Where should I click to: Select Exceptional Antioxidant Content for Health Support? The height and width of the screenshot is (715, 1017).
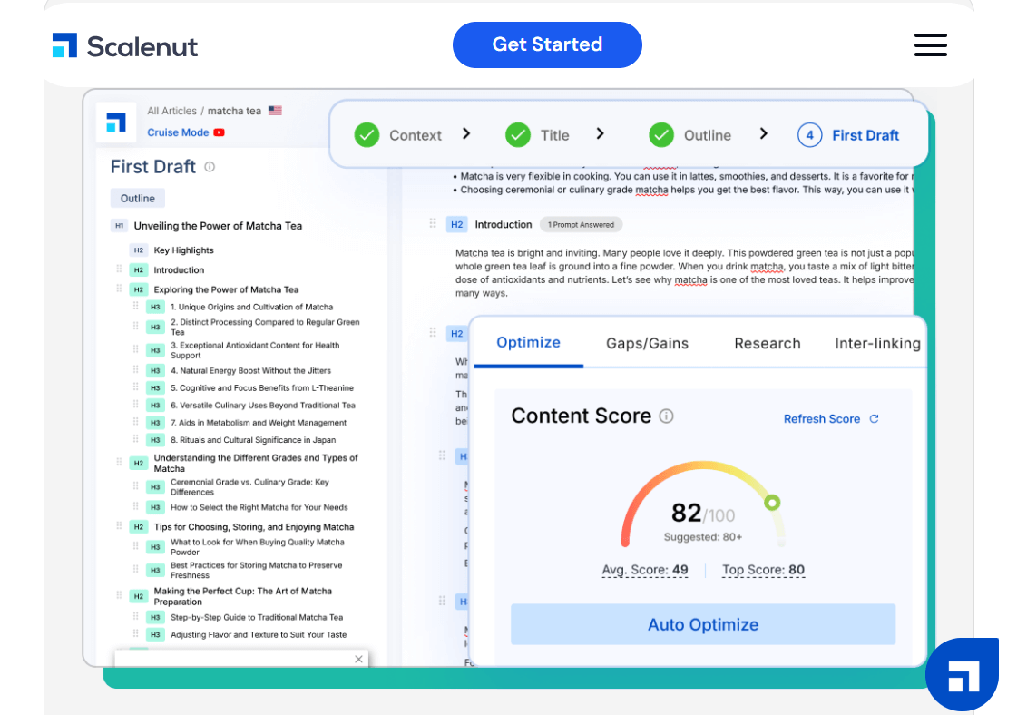[255, 350]
